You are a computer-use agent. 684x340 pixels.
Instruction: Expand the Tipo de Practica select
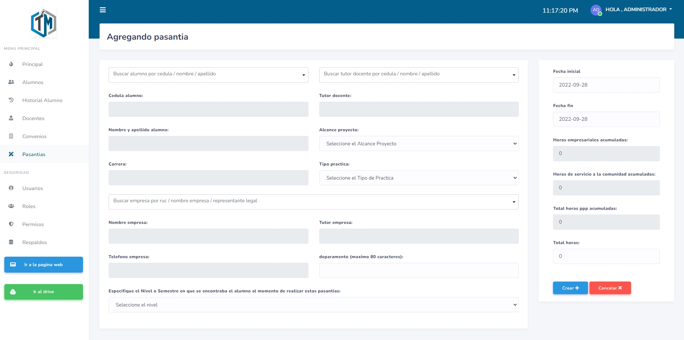pyautogui.click(x=419, y=178)
